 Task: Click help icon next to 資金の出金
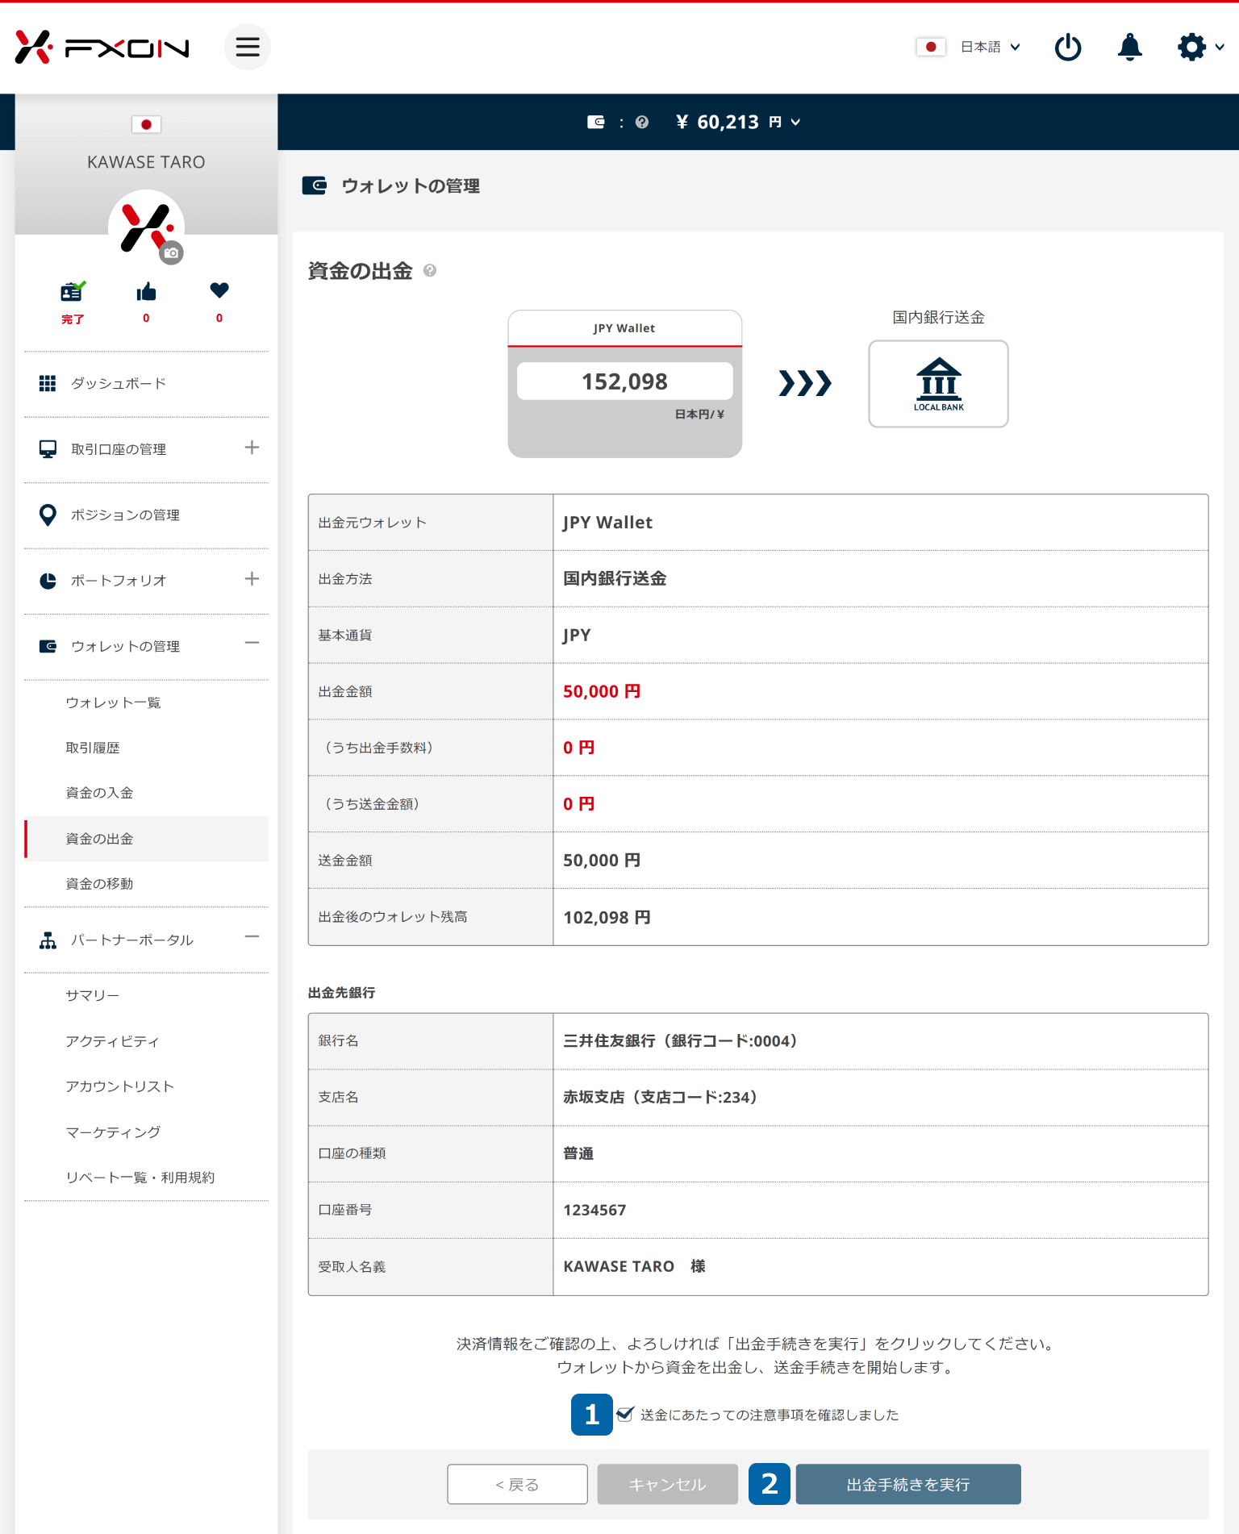click(430, 270)
